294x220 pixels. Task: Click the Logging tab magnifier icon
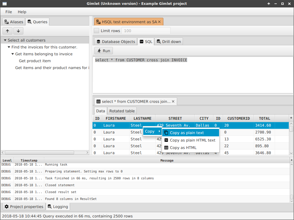coord(49,207)
